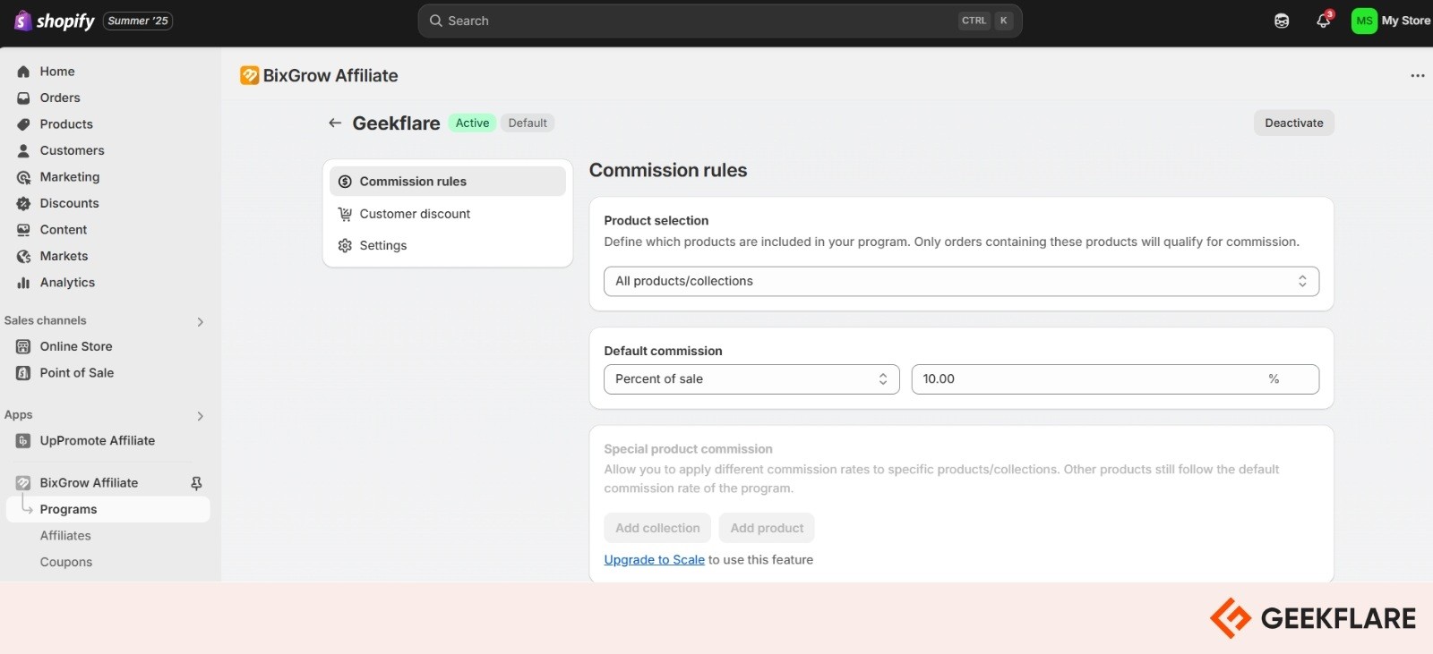Open the Commission rules tab
Viewport: 1433px width, 654px height.
448,182
